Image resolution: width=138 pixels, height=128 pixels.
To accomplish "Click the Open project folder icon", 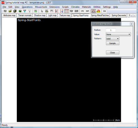I will pos(10,11).
